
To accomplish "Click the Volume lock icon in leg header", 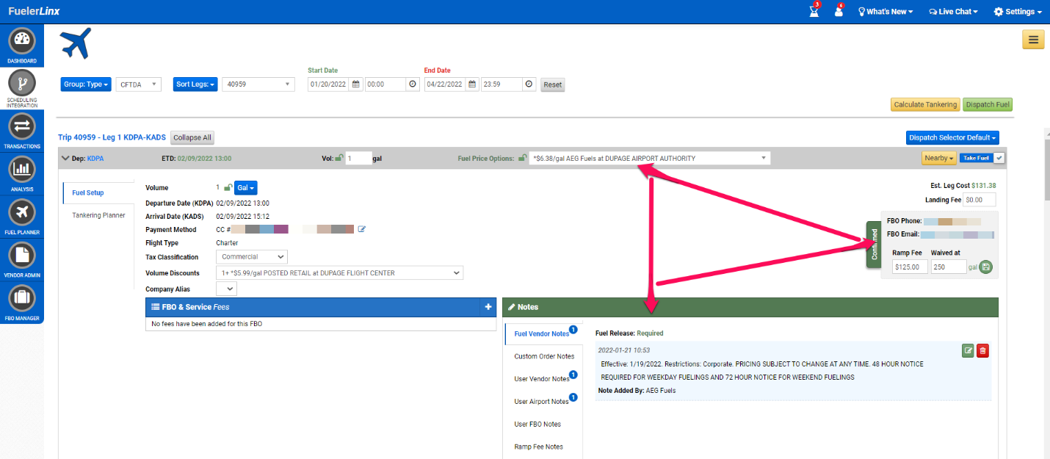I will (338, 158).
